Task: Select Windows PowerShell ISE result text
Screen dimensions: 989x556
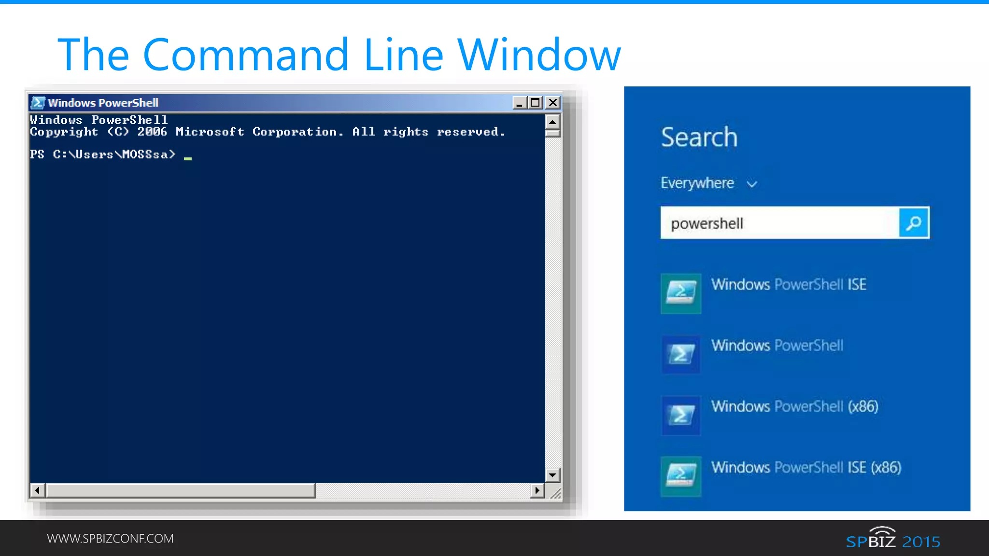Action: point(789,284)
